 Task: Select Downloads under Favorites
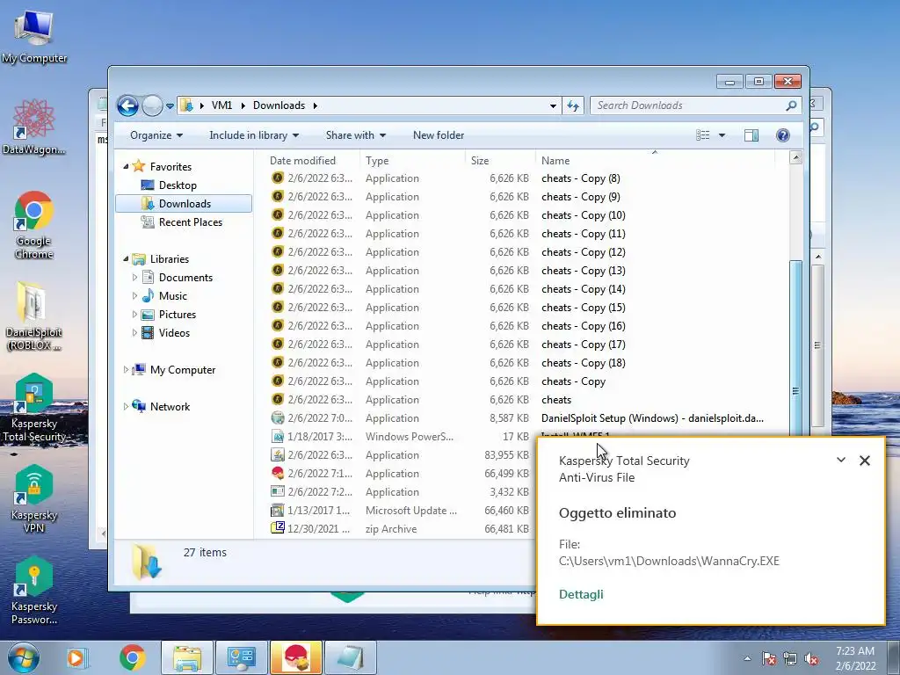pos(184,204)
